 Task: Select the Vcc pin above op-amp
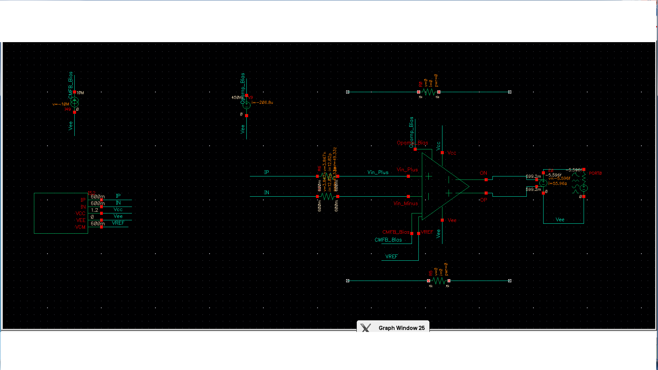(442, 152)
